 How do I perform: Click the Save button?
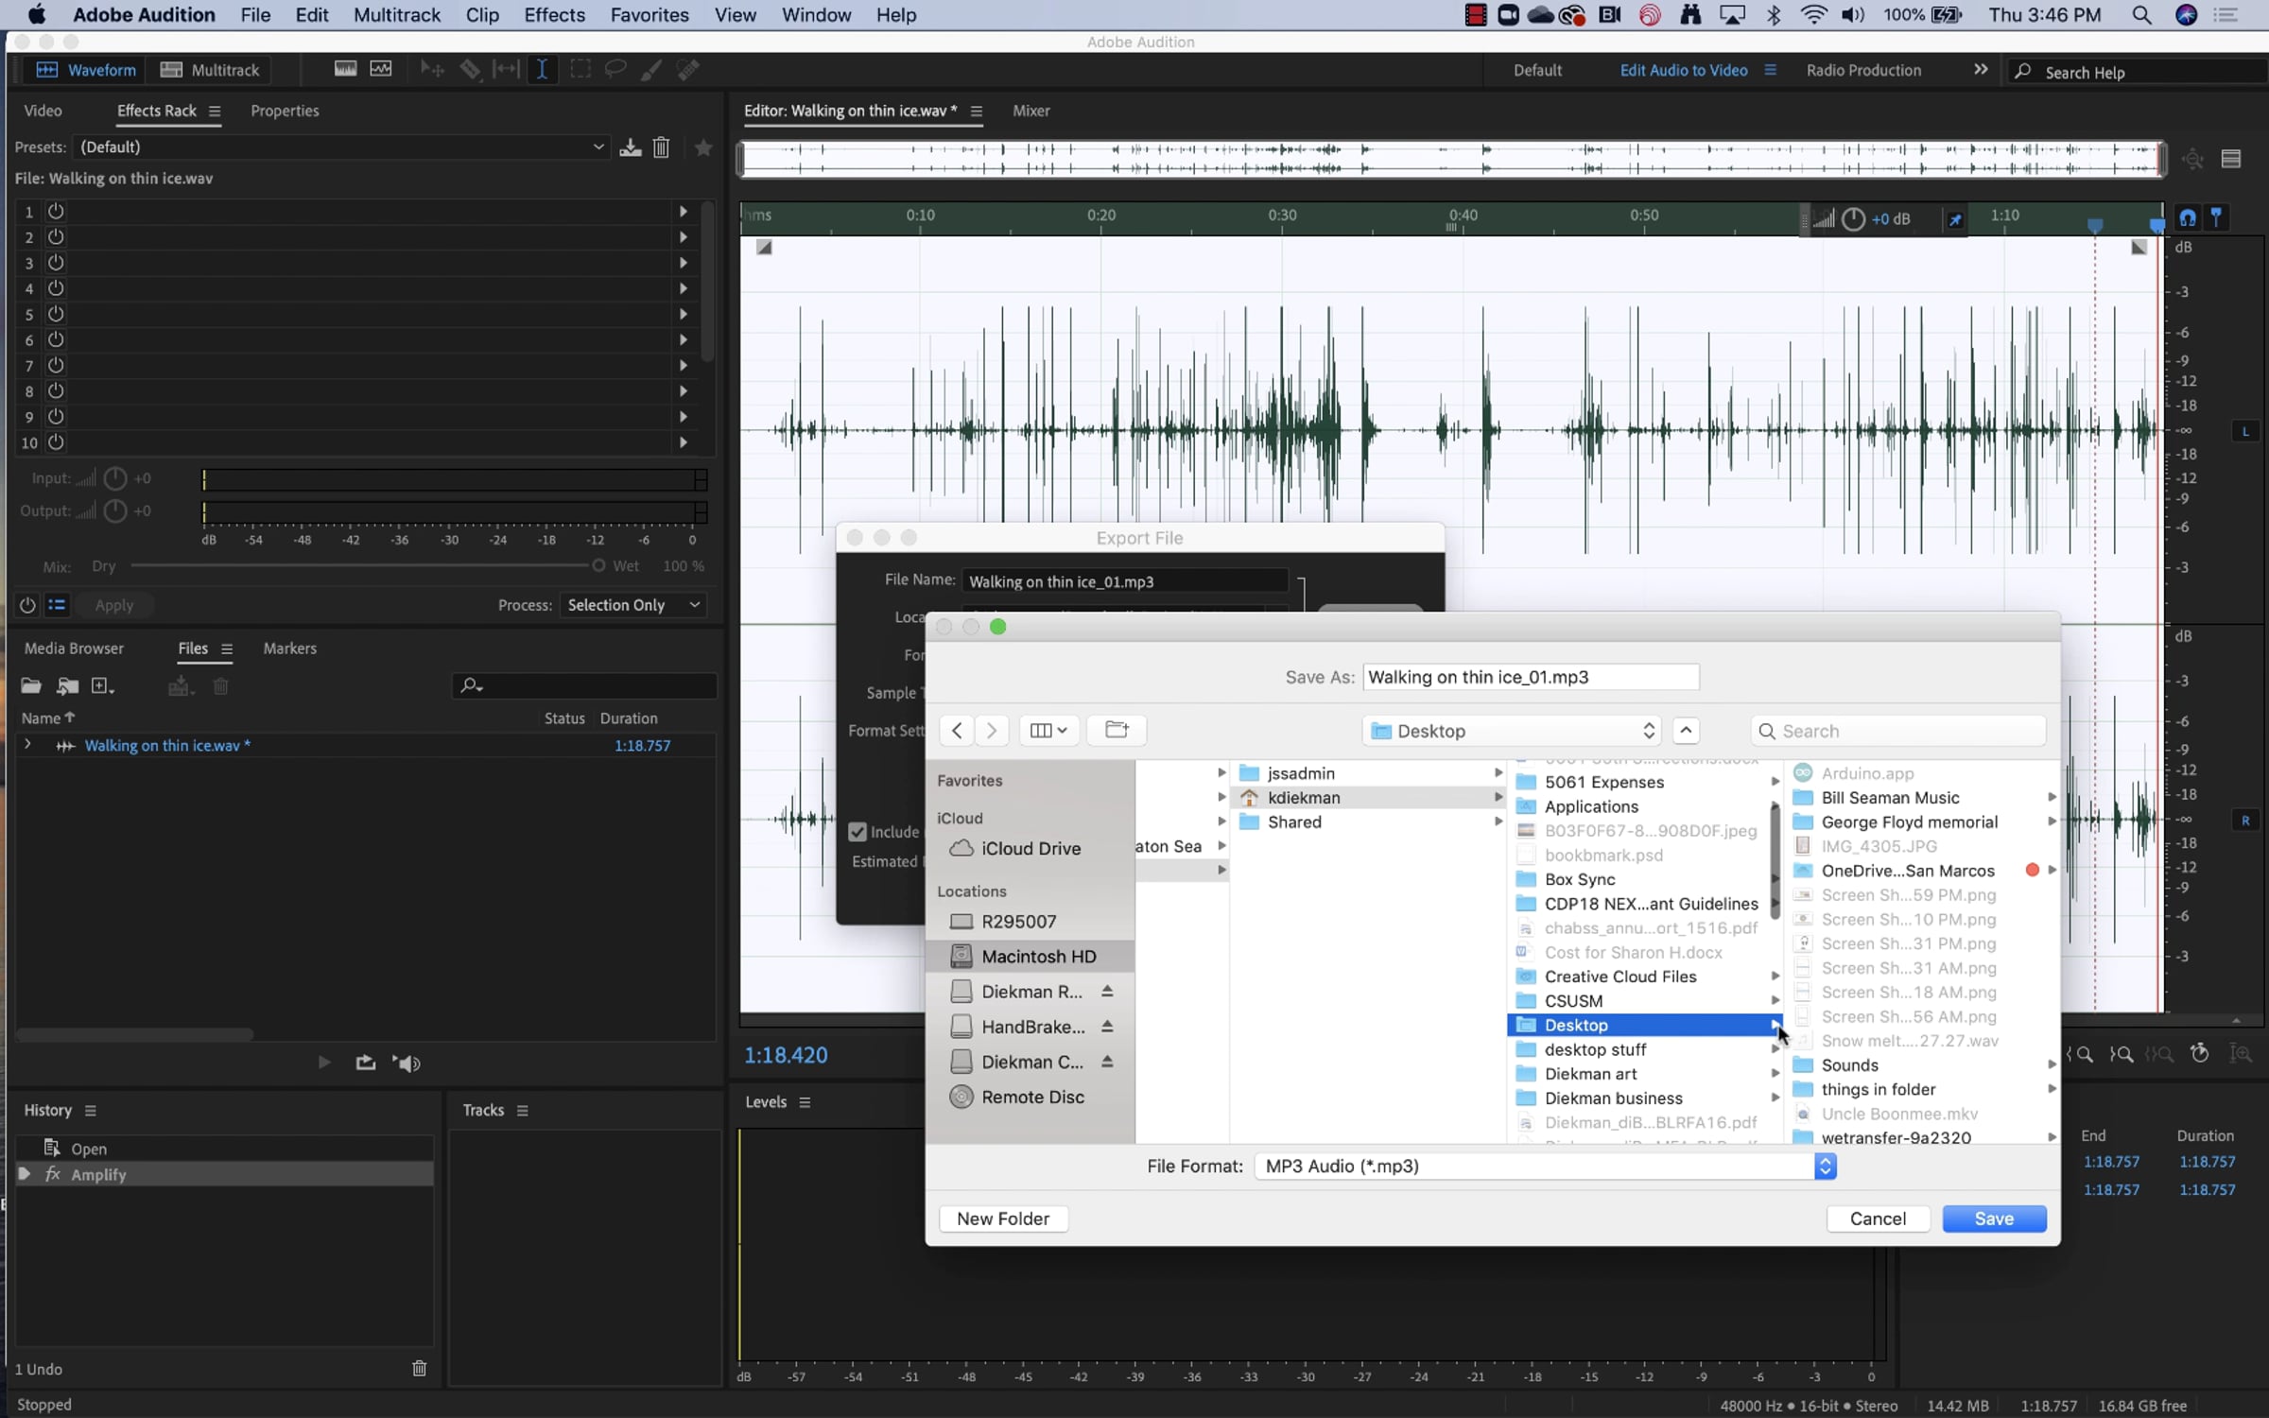[1993, 1219]
